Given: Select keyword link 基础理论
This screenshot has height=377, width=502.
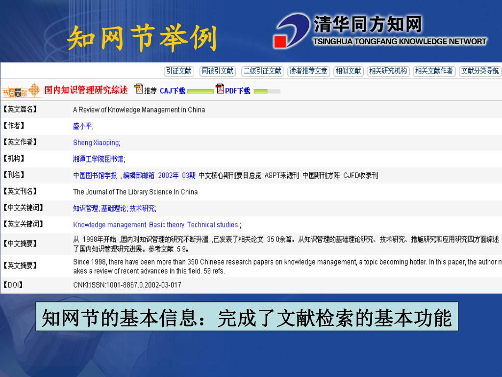Looking at the screenshot, I should 114,208.
